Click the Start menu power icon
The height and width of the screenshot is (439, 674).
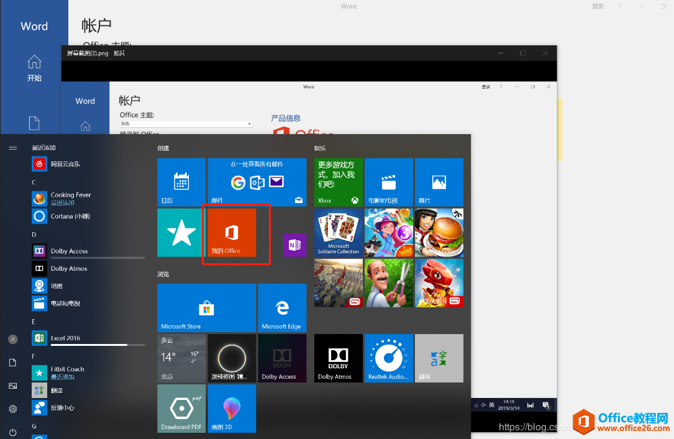(x=13, y=432)
